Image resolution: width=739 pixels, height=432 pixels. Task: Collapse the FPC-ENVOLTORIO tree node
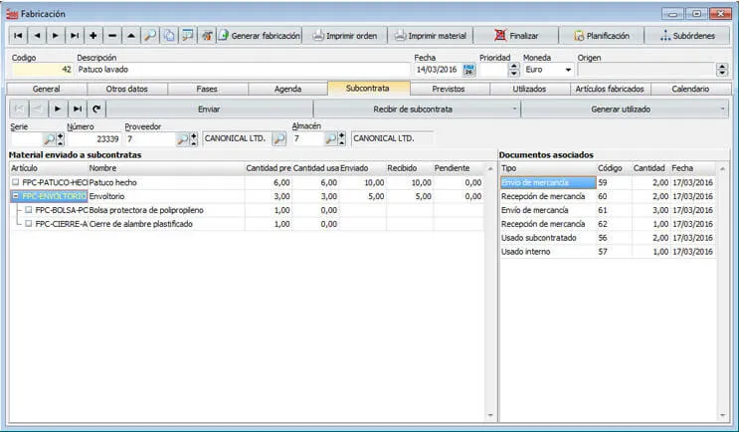click(x=16, y=196)
